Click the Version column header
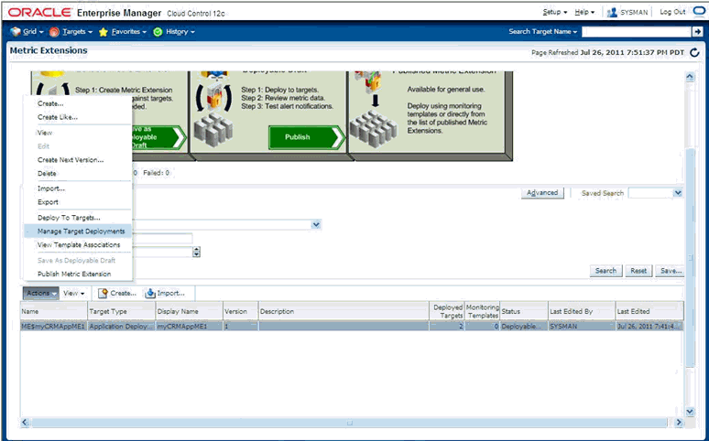 coord(241,311)
